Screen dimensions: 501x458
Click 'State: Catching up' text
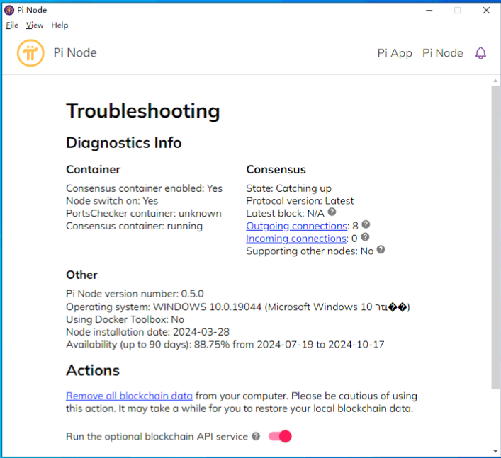click(x=289, y=188)
